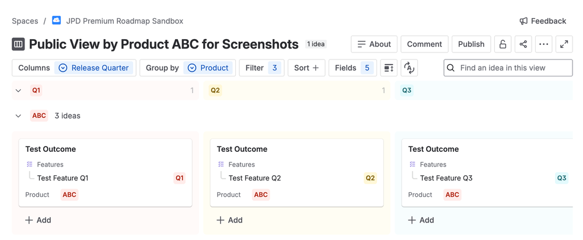Click the row height layout icon
Screen dimensions: 583x240
(389, 68)
